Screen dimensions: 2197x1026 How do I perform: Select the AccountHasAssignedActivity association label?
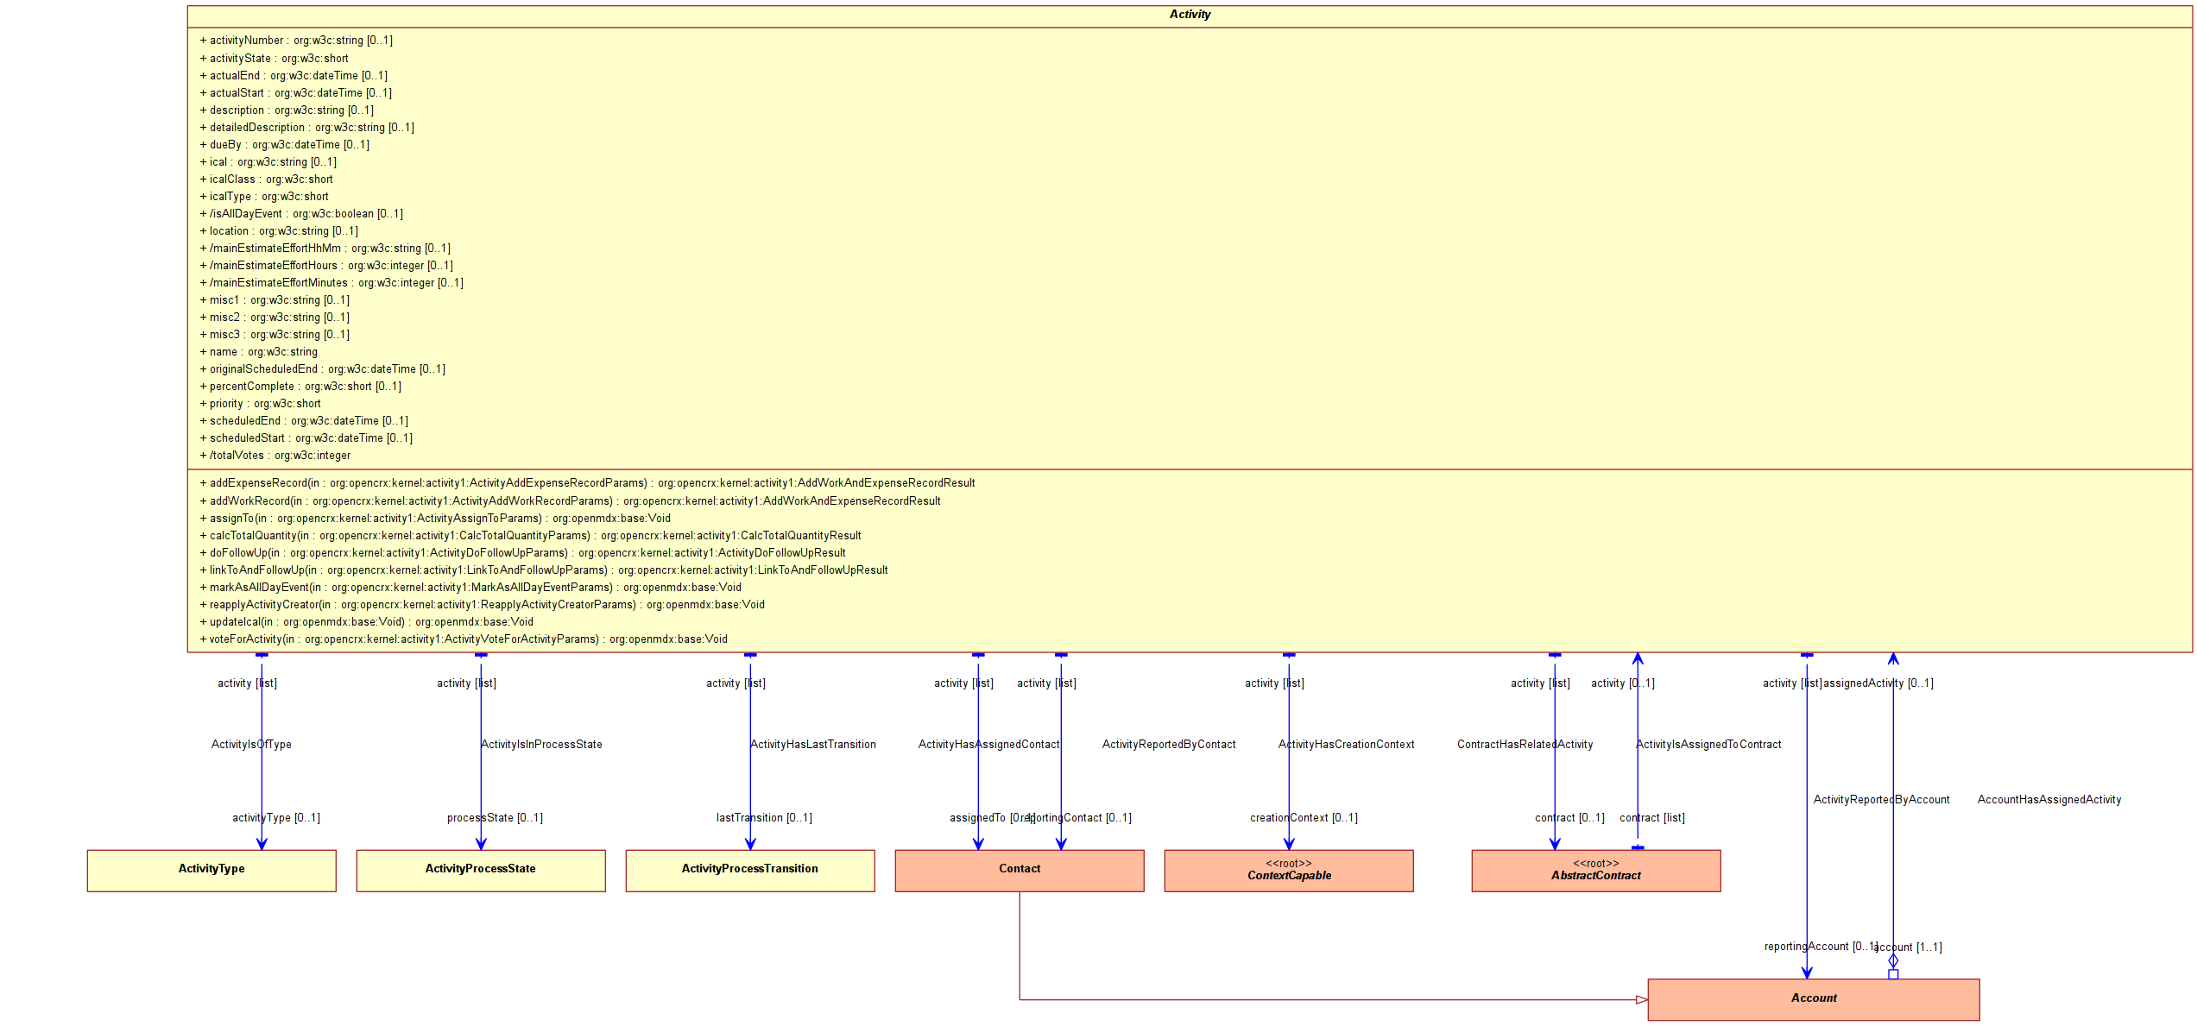click(x=2049, y=800)
